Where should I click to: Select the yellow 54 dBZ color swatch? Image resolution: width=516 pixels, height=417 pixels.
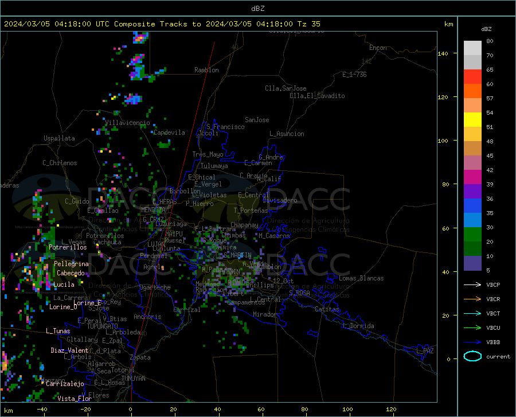coord(472,120)
